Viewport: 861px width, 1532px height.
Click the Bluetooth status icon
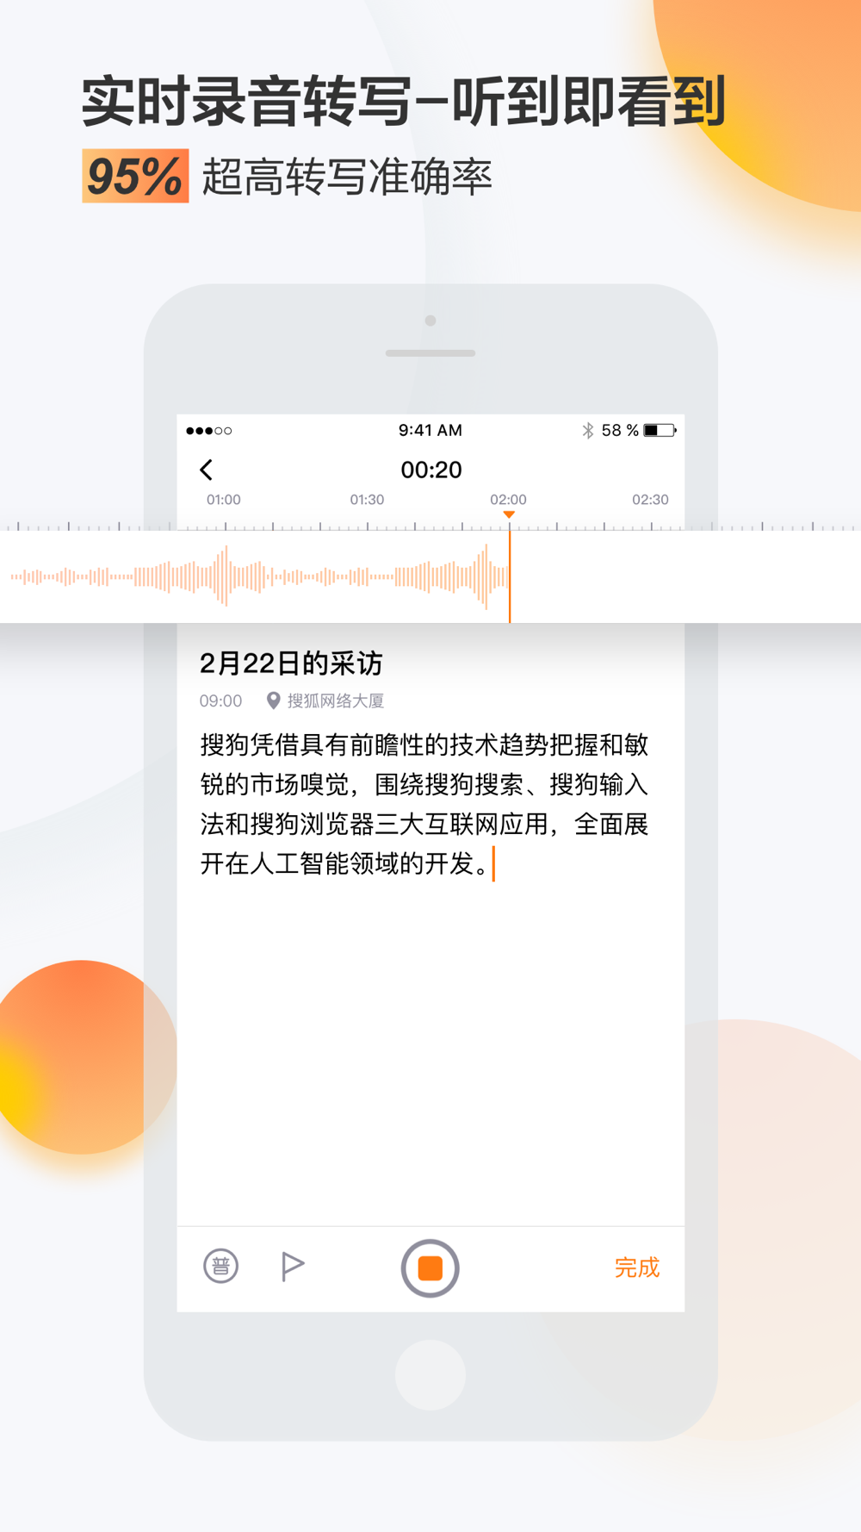(588, 430)
